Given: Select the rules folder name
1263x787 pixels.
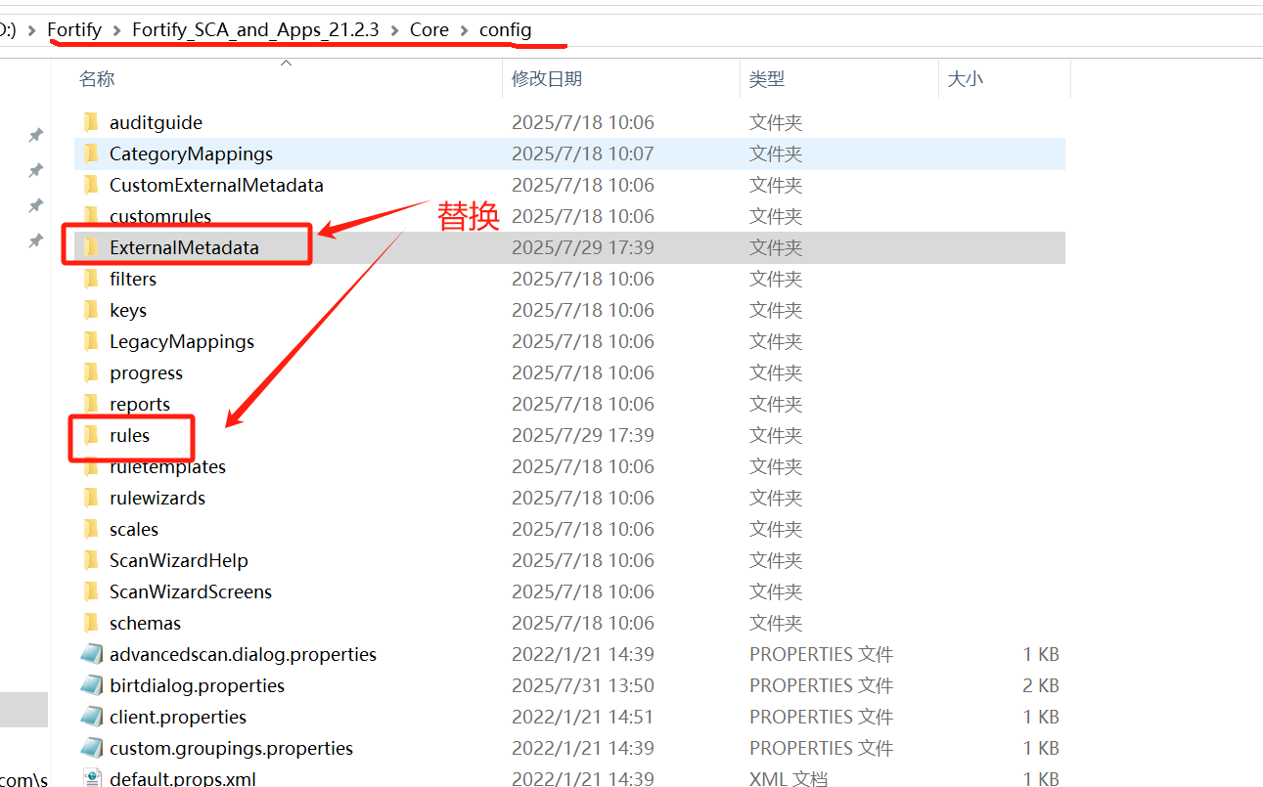Looking at the screenshot, I should (129, 435).
